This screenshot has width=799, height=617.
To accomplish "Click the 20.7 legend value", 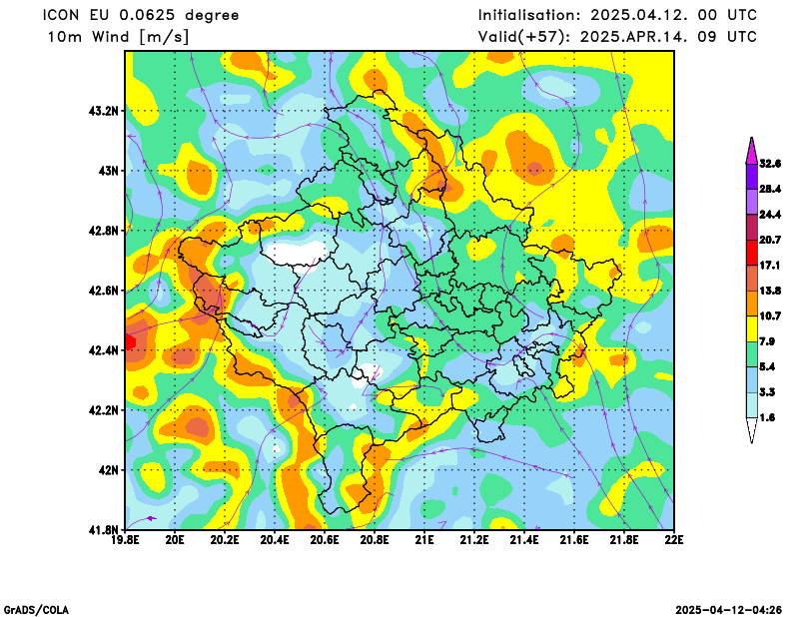I will coord(770,240).
